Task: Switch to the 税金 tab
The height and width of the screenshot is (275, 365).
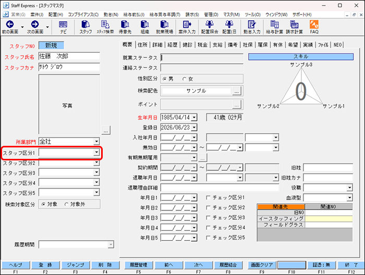Action: (202, 45)
